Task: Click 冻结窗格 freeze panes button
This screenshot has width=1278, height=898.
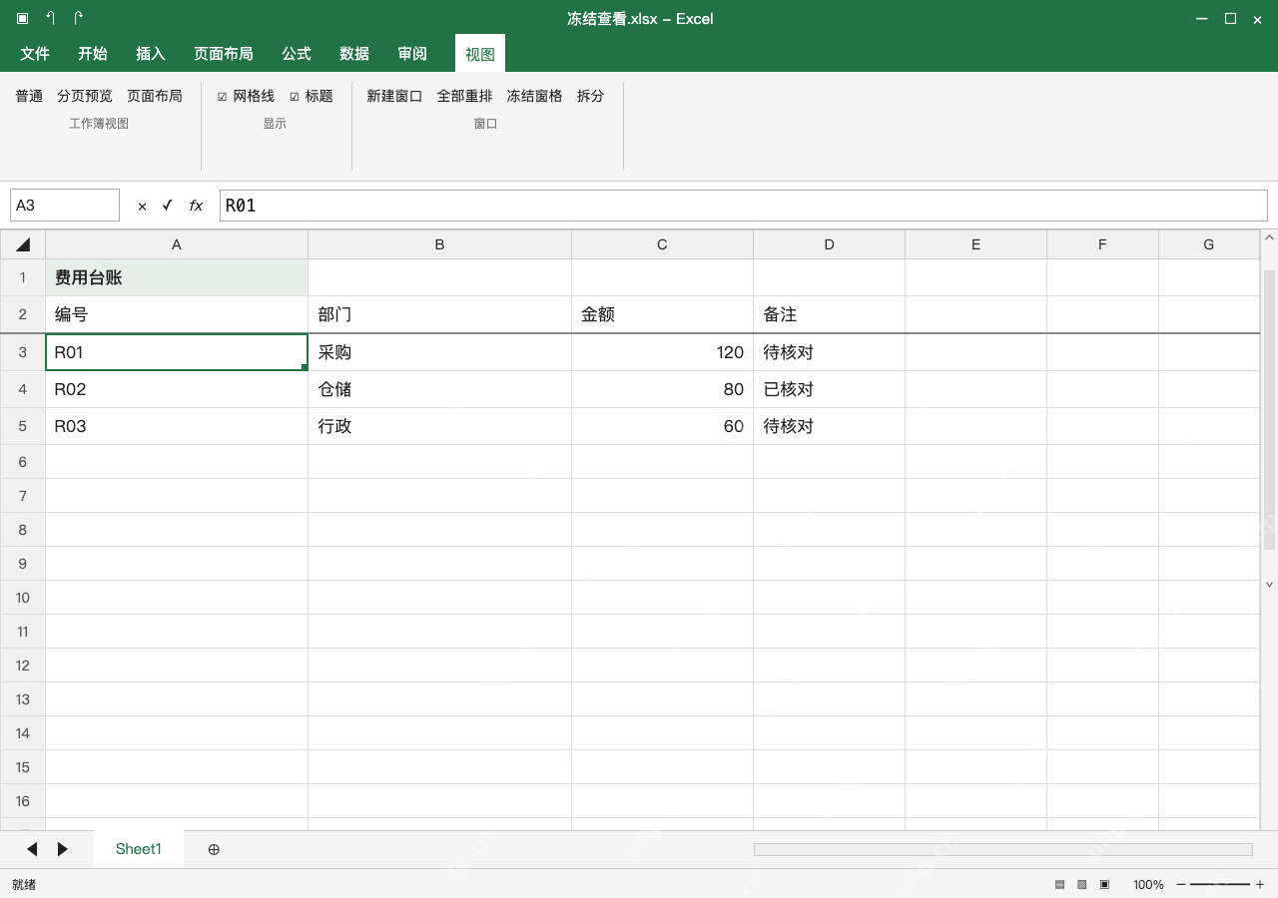Action: [534, 96]
